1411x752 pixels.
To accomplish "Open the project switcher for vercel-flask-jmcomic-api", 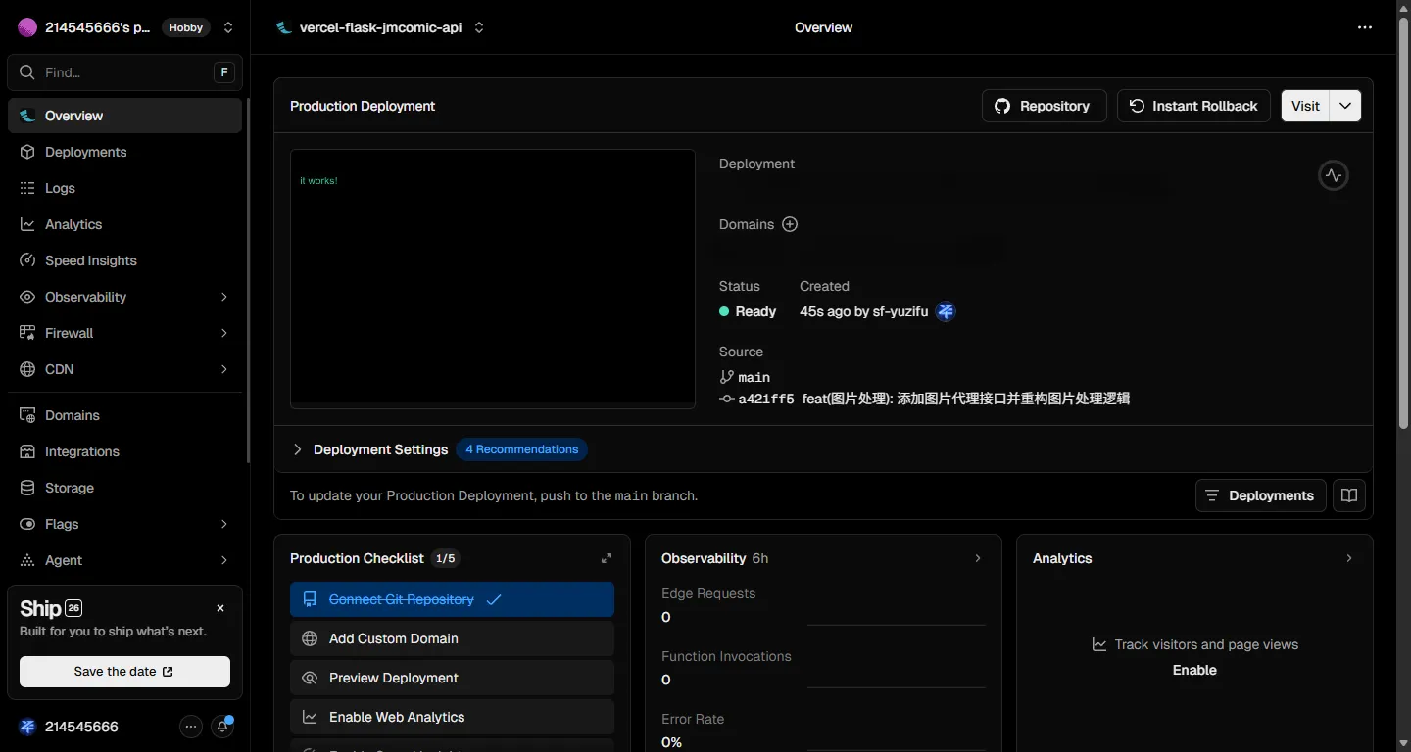I will pyautogui.click(x=479, y=27).
